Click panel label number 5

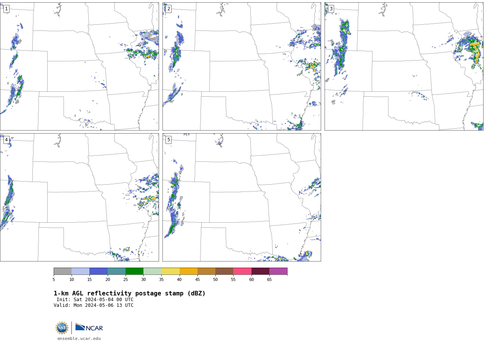tap(169, 140)
